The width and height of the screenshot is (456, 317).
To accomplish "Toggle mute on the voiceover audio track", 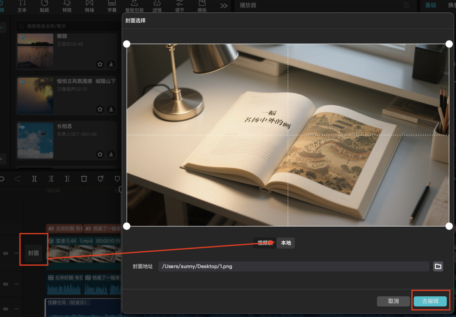I will (5, 284).
